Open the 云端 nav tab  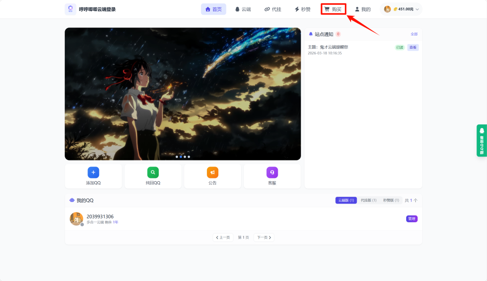coord(243,9)
